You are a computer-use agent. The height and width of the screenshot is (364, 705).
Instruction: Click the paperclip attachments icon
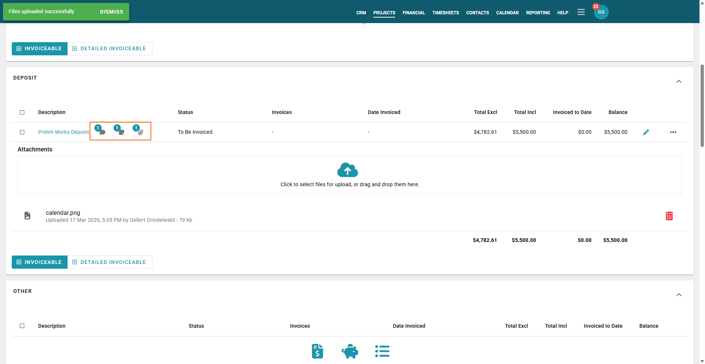coord(140,132)
